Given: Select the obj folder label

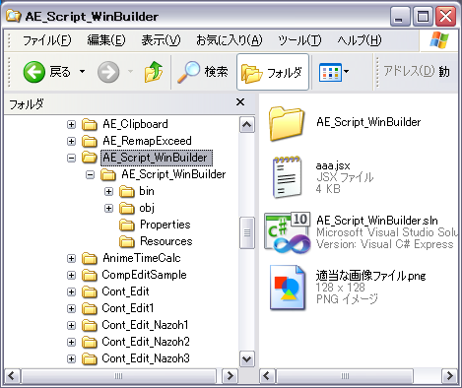Looking at the screenshot, I should (147, 208).
